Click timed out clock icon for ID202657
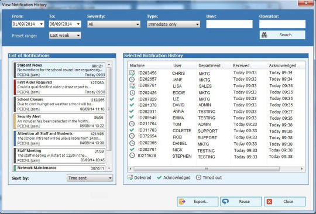The width and height of the screenshot is (316, 214). 132,80
